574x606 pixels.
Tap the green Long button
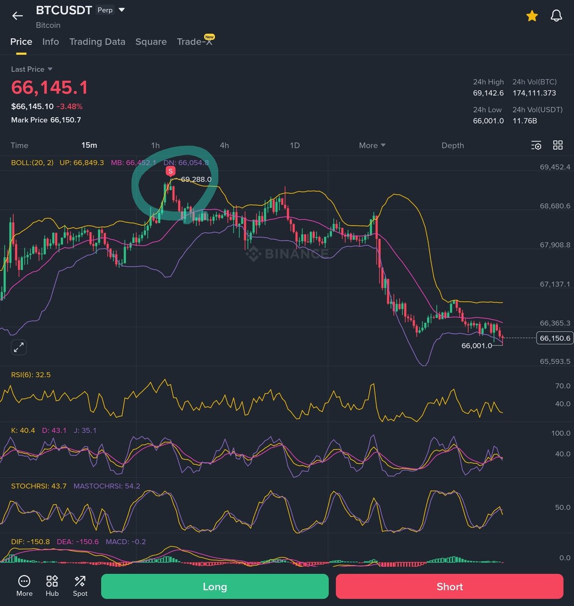pos(215,586)
